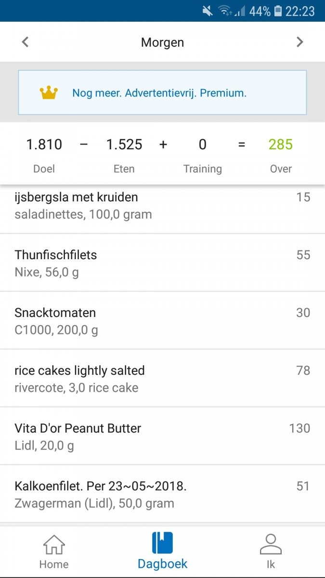Open the Ik profile person icon
The height and width of the screenshot is (578, 325).
click(271, 543)
